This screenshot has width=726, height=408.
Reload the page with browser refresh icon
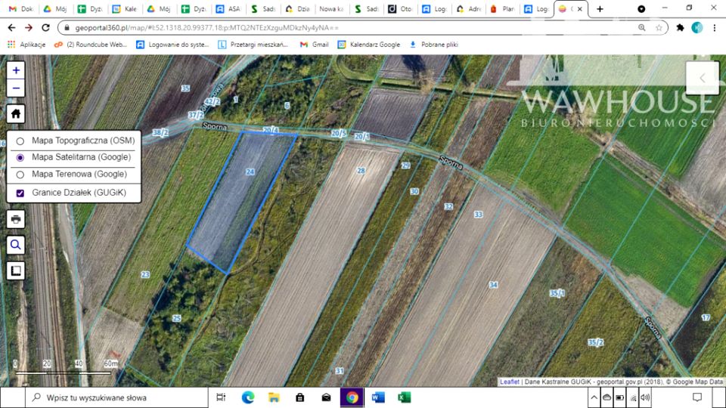45,27
